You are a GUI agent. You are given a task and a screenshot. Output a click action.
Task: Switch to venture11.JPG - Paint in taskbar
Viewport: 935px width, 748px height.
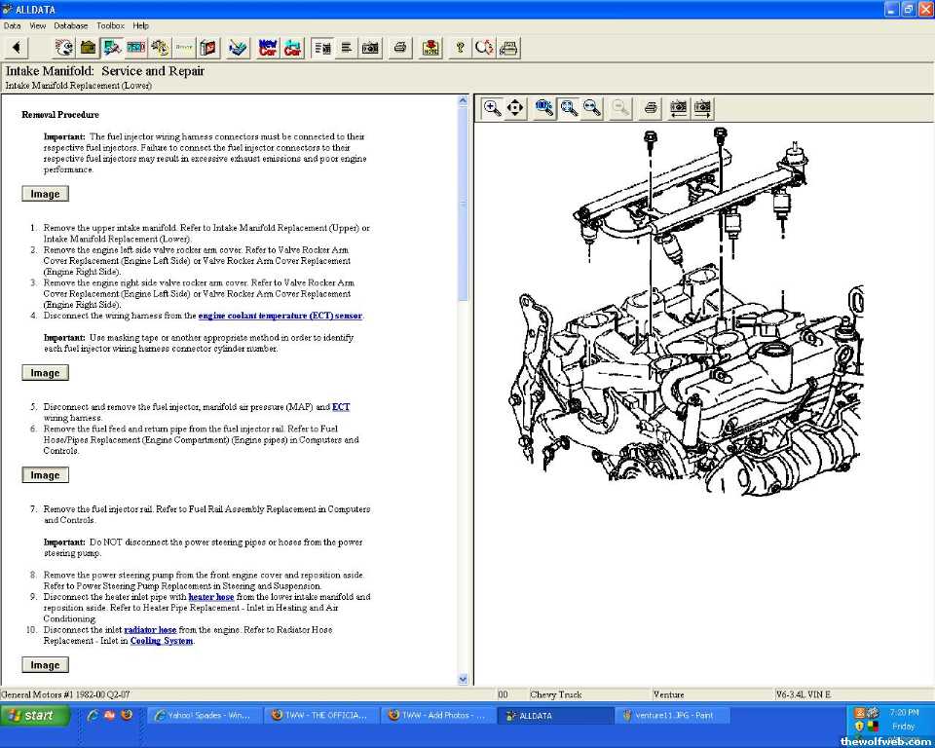pos(674,716)
